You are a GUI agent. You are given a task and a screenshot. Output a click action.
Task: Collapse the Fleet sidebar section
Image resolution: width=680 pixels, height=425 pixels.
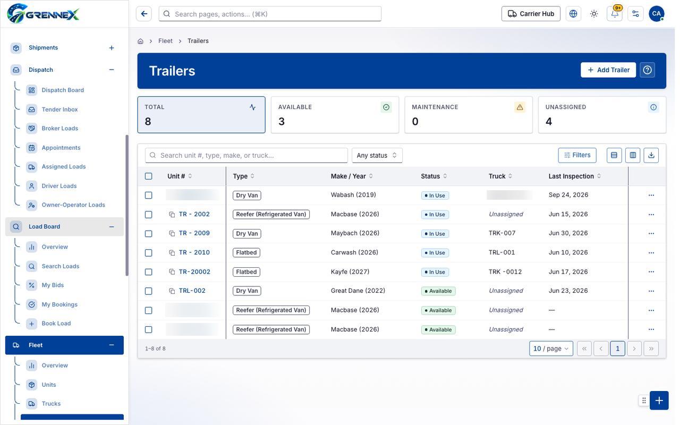(x=112, y=345)
